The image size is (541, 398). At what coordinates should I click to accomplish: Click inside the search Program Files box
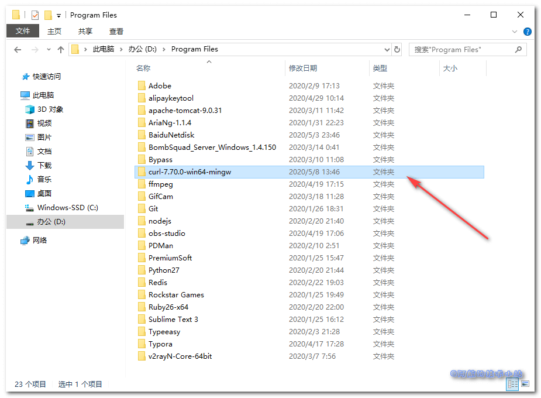click(x=462, y=49)
